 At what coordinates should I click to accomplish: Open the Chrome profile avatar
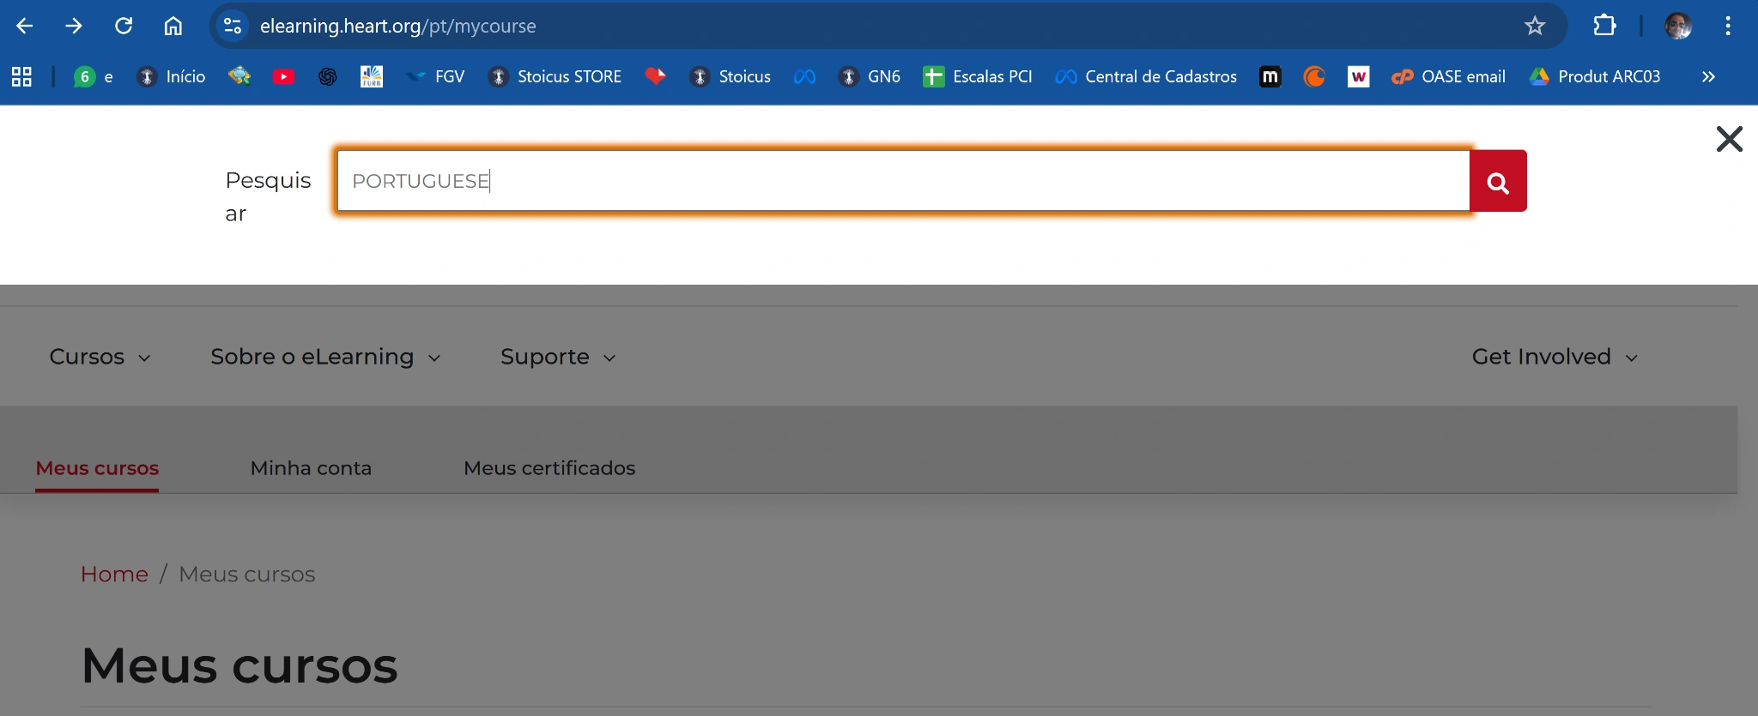(1678, 26)
